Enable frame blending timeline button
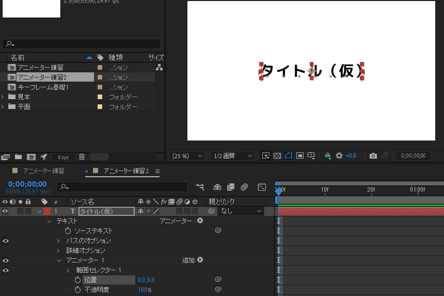The height and width of the screenshot is (296, 444). coord(231,187)
